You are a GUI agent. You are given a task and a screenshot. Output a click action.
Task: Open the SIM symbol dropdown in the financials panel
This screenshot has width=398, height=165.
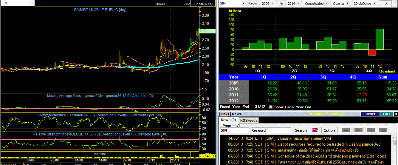pos(243,4)
